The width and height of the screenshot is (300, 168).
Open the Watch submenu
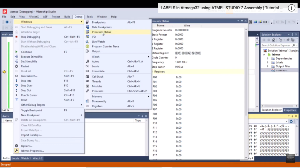118,57
